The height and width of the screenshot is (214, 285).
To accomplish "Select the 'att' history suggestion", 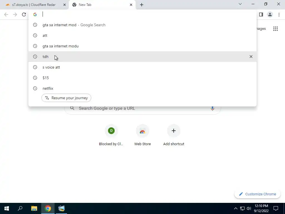I will pyautogui.click(x=142, y=35).
